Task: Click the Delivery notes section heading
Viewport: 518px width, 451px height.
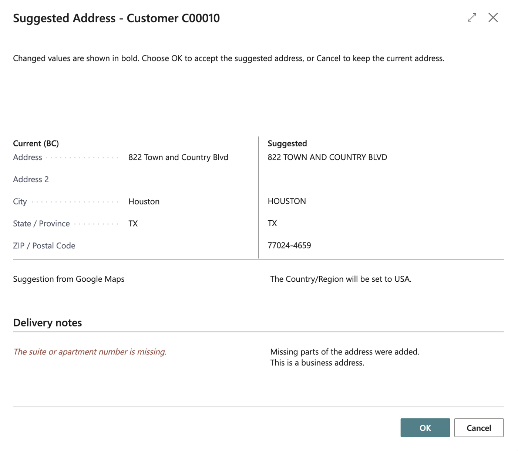Action: pyautogui.click(x=47, y=323)
